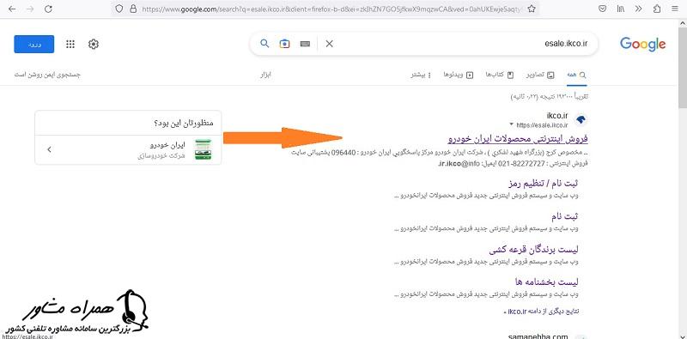This screenshot has height=339, width=687.
Task: Open لیست بخشنامه ها sitelink
Action: (548, 282)
